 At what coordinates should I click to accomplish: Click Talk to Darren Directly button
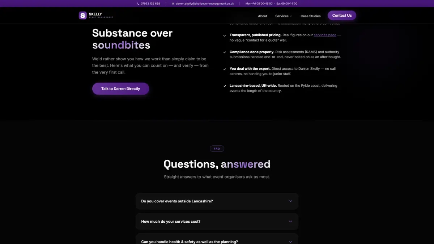coord(120,89)
